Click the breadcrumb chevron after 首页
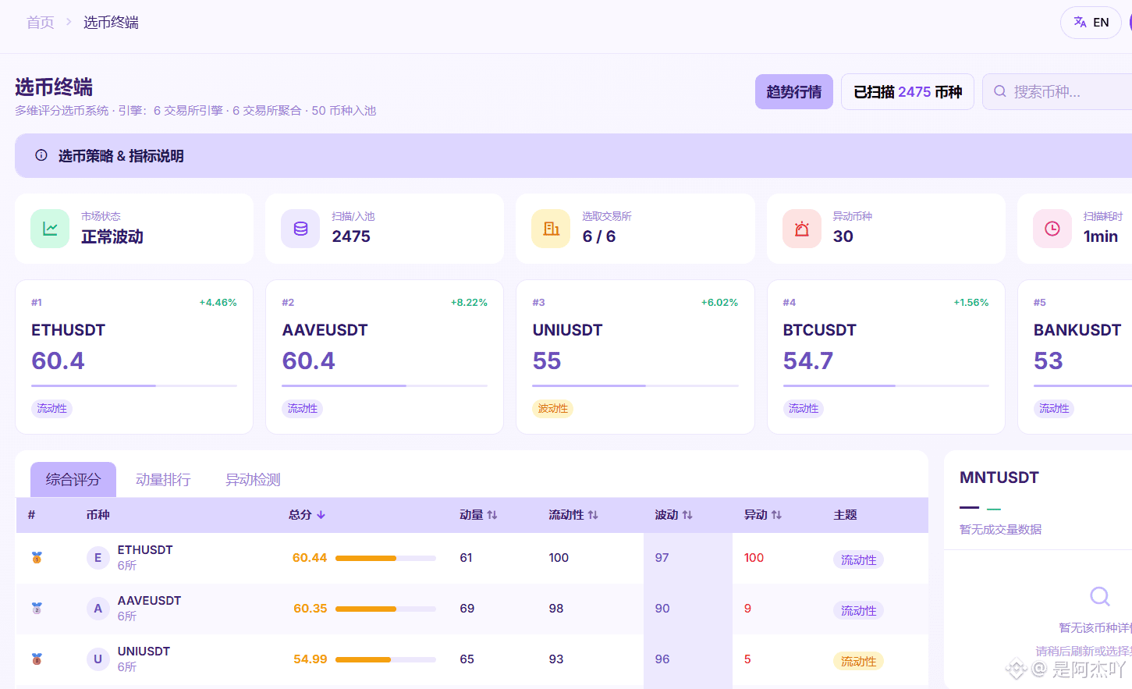This screenshot has width=1132, height=689. coord(69,22)
